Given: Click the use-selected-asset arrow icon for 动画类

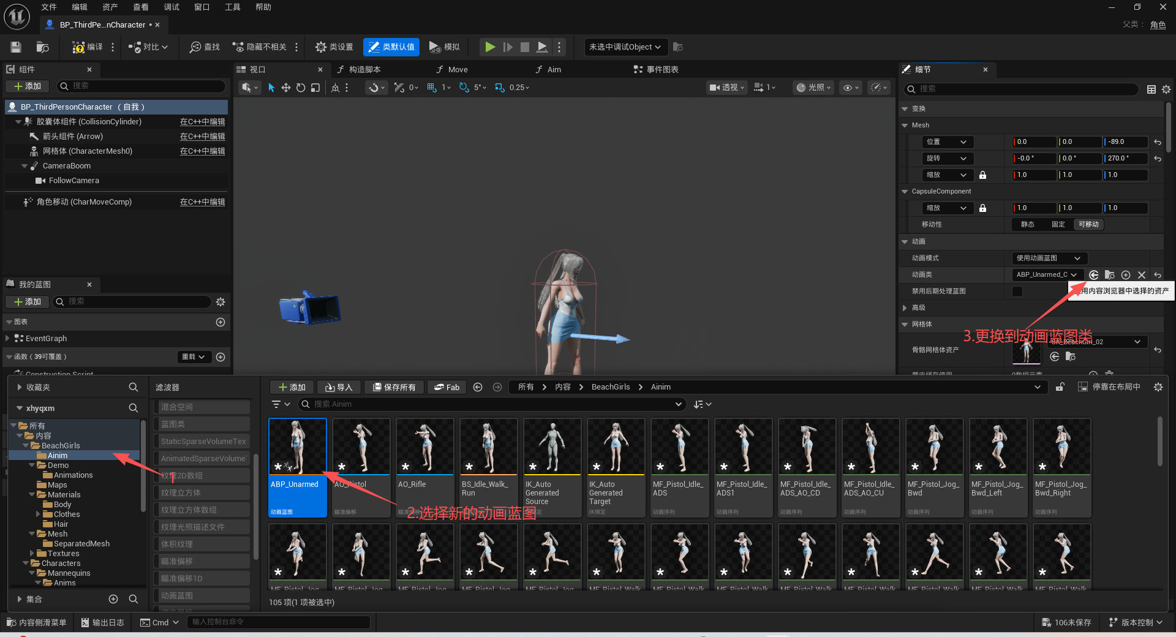Looking at the screenshot, I should (1094, 275).
